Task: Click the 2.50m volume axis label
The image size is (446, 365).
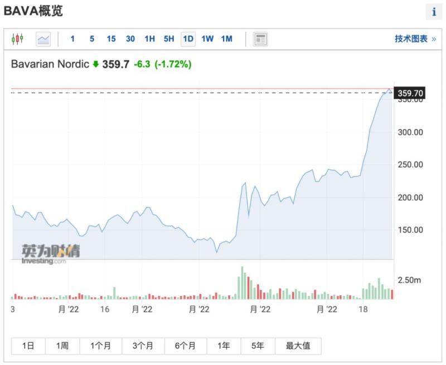Action: click(409, 280)
